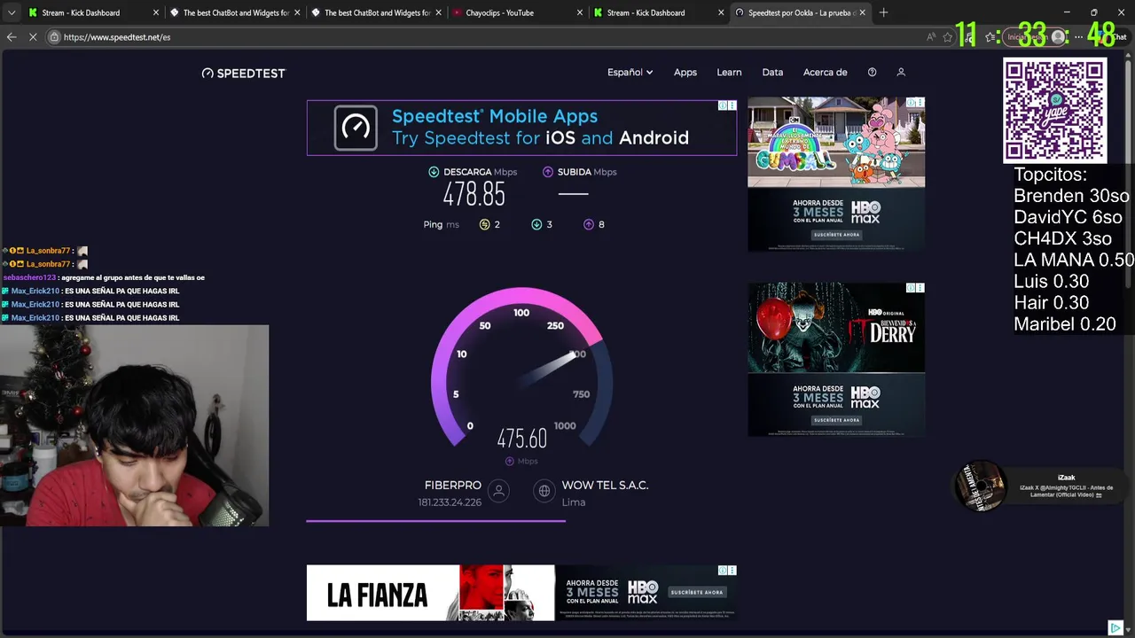The height and width of the screenshot is (638, 1135).
Task: Click the iZaak now playing album cover
Action: pos(979,486)
